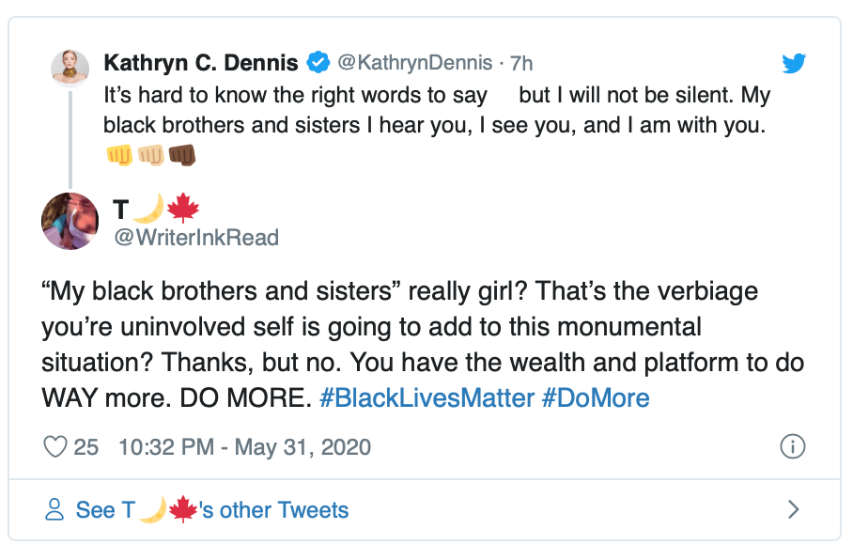The image size is (853, 560).
Task: Expand other Tweets with the right chevron
Action: (794, 510)
